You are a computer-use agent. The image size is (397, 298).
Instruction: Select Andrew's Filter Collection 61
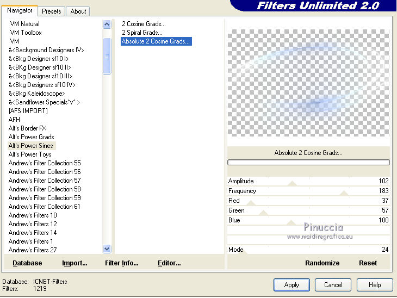coord(44,207)
